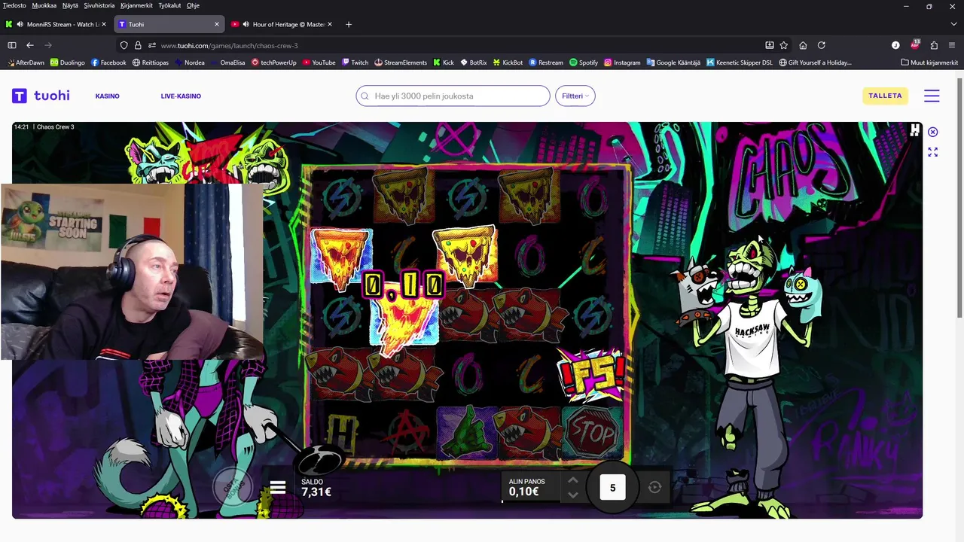Viewport: 964px width, 542px height.
Task: Focus the game search field
Action: coord(453,96)
